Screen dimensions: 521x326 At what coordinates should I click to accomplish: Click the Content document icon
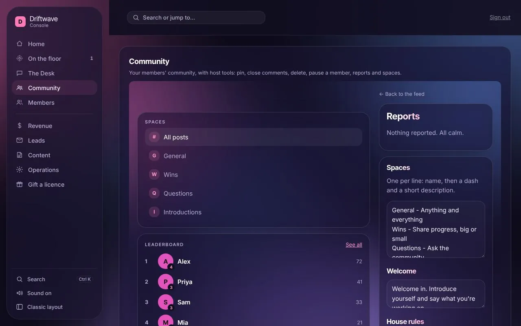click(x=20, y=155)
